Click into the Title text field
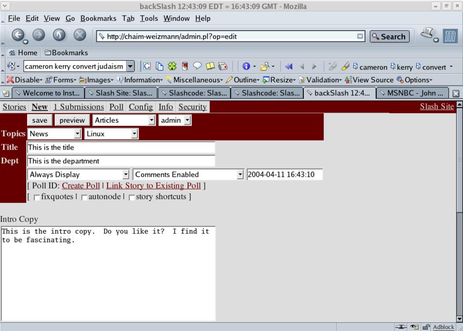Screen dimensions: 463x331 [121, 147]
